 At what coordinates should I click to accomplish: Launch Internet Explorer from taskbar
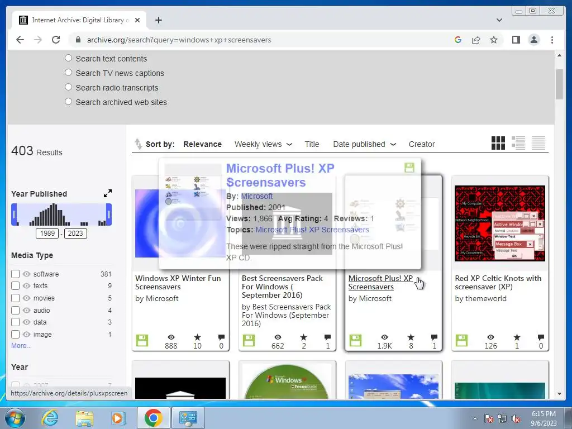(50, 418)
